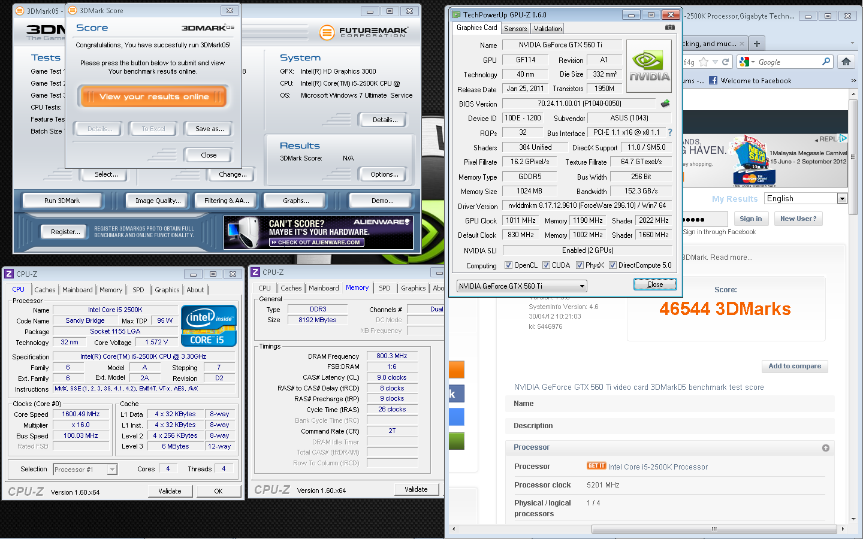Viewport: 863px width, 539px height.
Task: Click the browser bookmark star icon
Action: (704, 62)
